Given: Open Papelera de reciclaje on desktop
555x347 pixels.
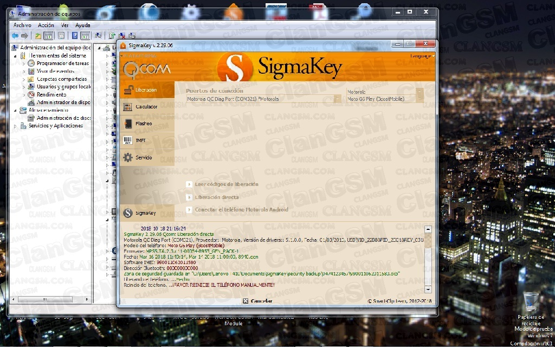Looking at the screenshot, I should coord(531,309).
